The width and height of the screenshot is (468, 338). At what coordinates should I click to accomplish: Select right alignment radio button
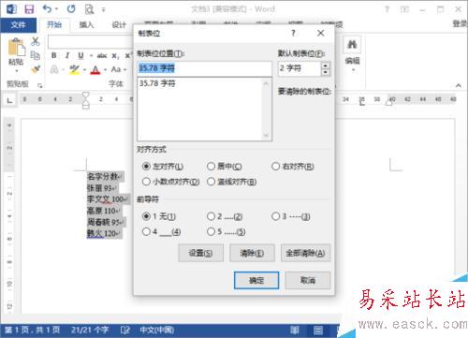pos(275,167)
